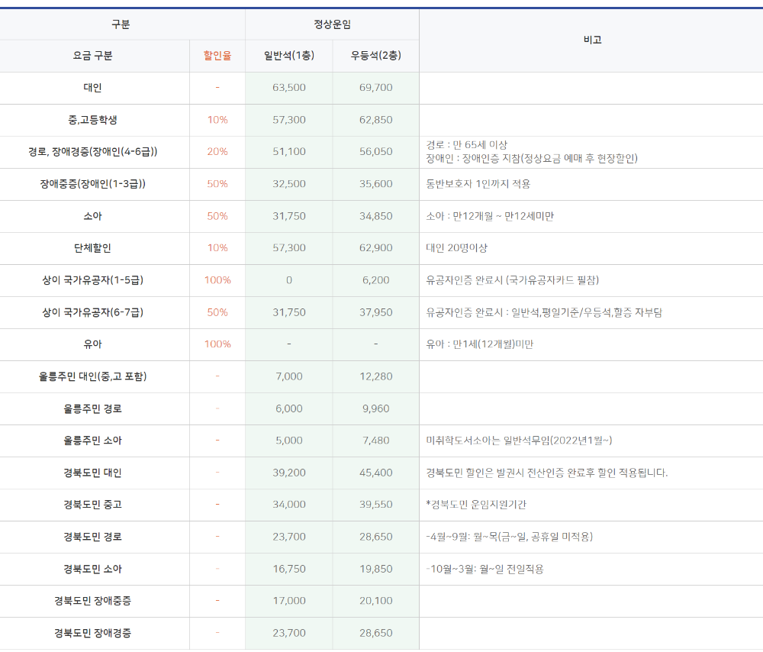Click the 비고 header cell

tap(591, 40)
